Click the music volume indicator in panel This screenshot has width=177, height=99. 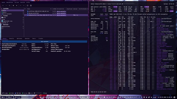(83, 97)
